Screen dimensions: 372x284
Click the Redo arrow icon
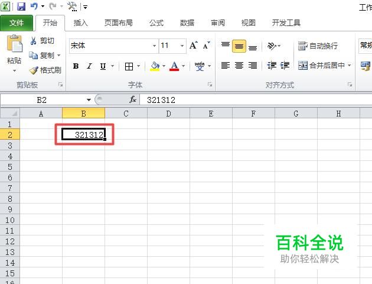coord(53,7)
